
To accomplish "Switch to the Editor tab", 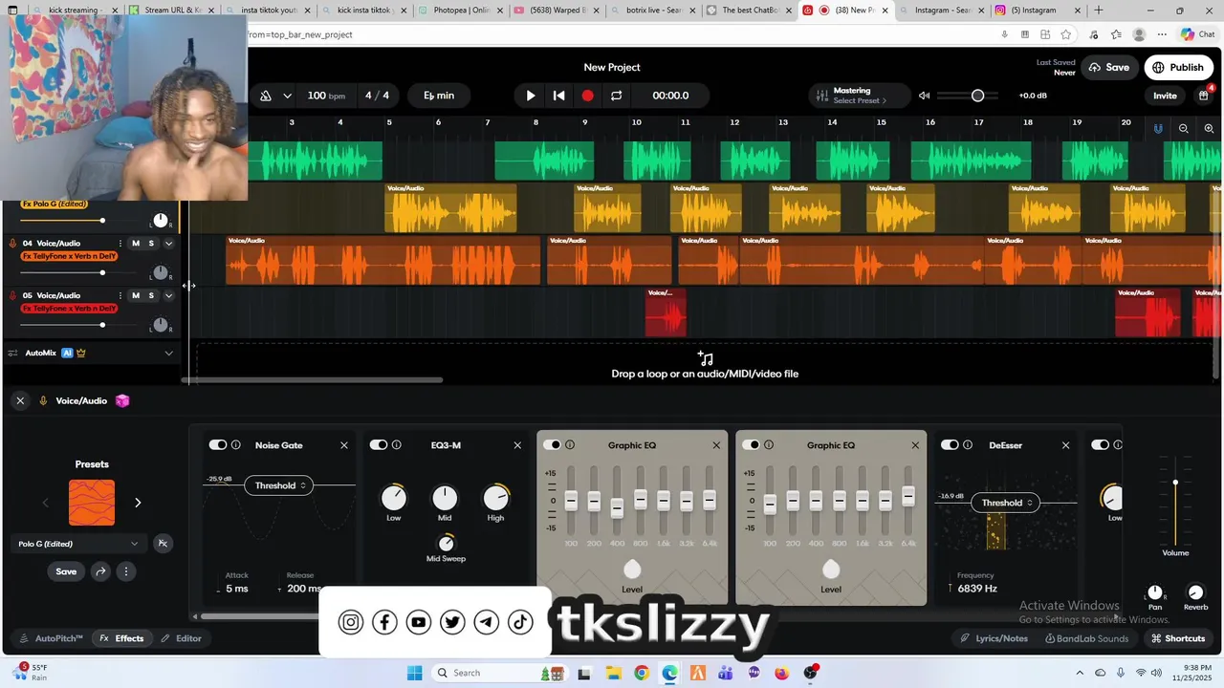I will 181,638.
